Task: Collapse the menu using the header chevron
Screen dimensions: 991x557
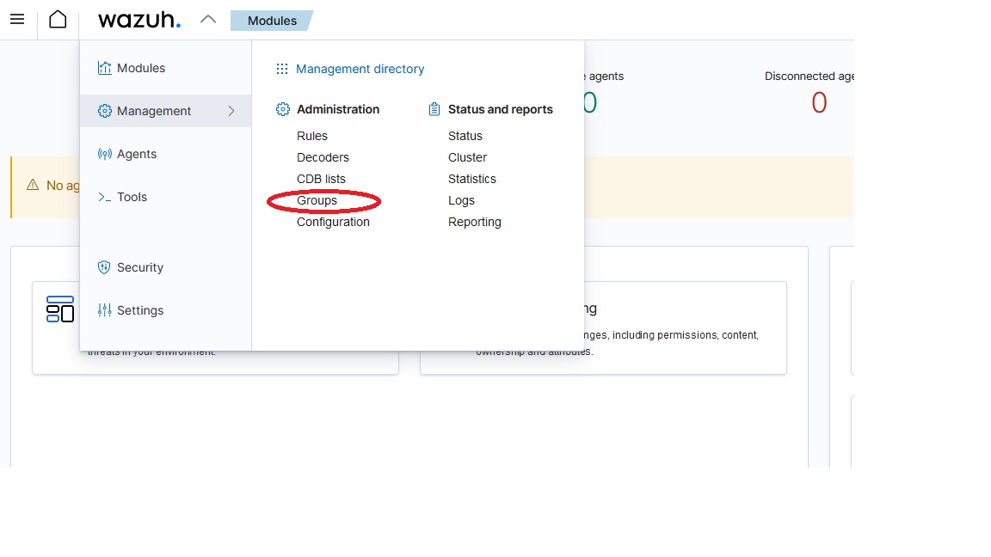Action: 207,17
